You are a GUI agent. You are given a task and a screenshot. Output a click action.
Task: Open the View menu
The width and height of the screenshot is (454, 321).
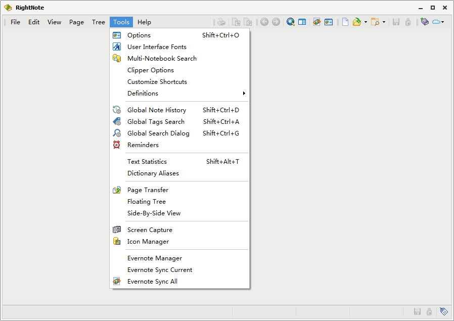(55, 22)
